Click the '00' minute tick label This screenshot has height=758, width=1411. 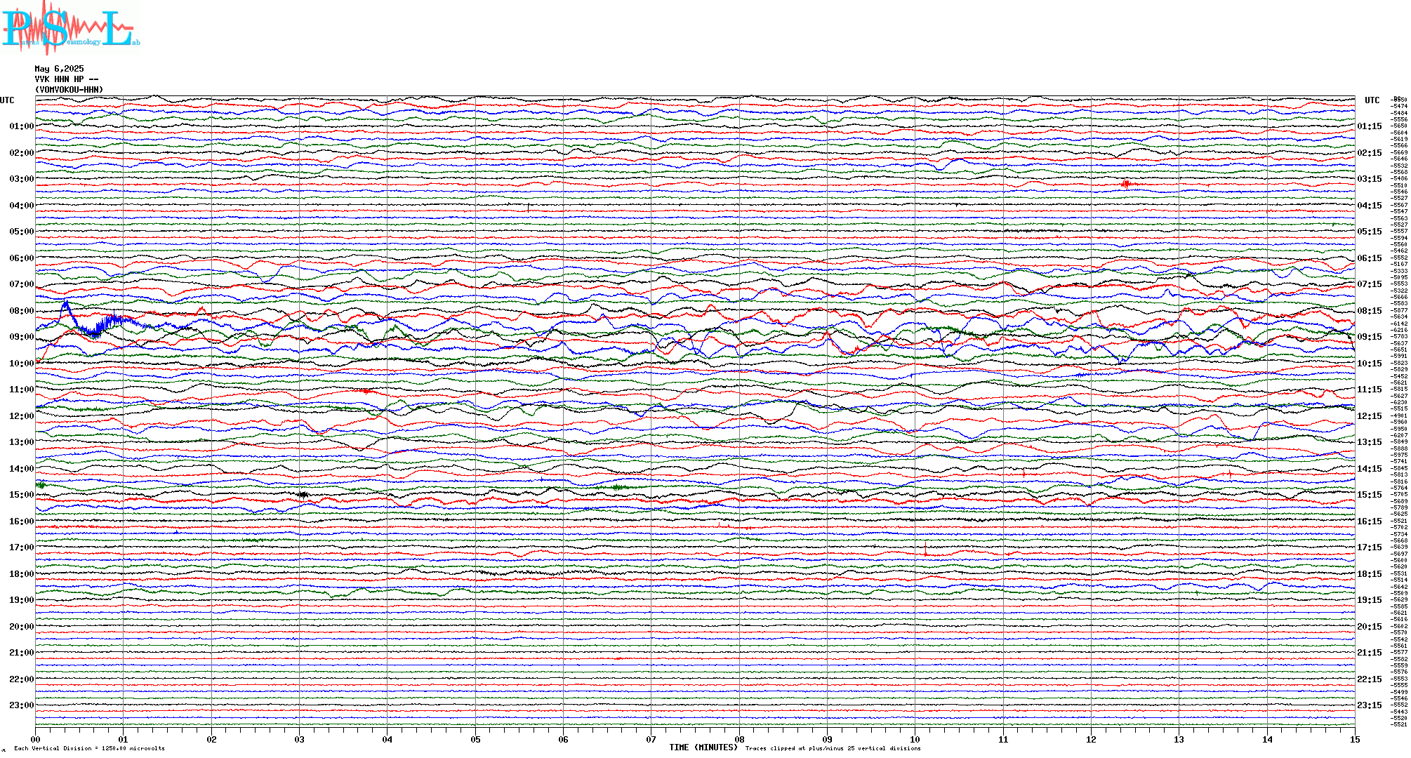coord(36,739)
